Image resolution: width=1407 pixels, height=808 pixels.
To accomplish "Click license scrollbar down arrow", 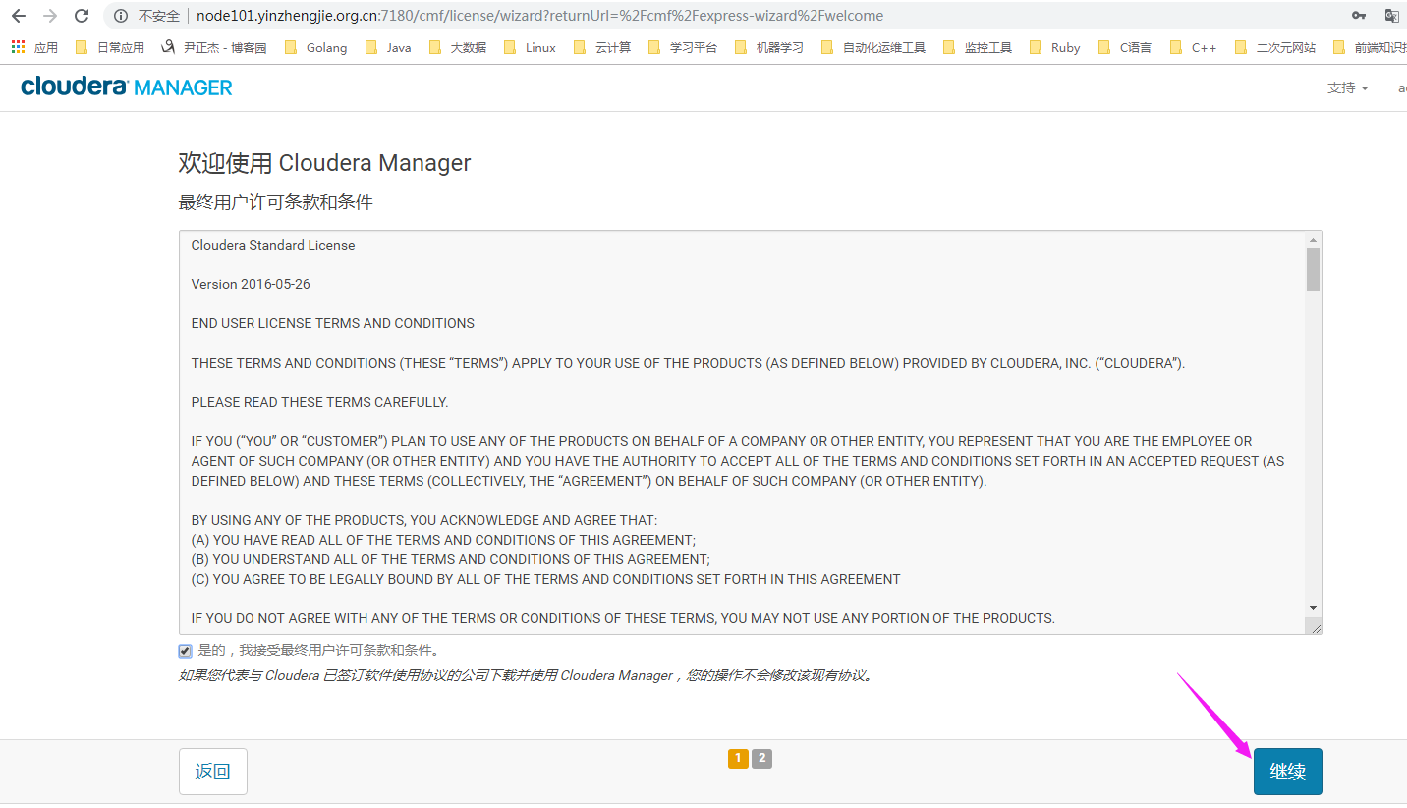I will (1313, 608).
